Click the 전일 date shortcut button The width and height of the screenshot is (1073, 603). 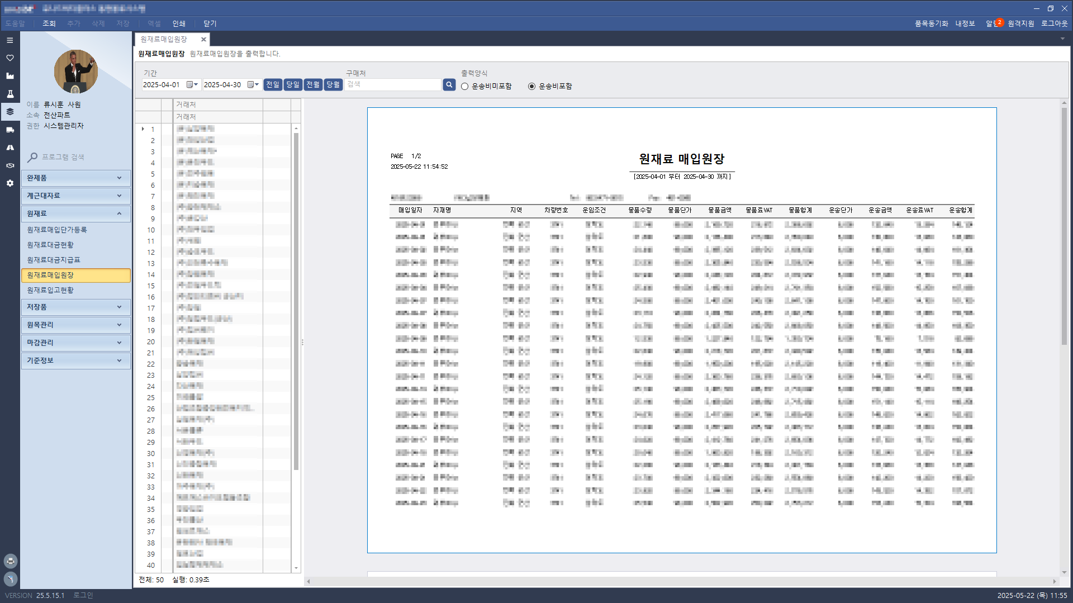273,84
